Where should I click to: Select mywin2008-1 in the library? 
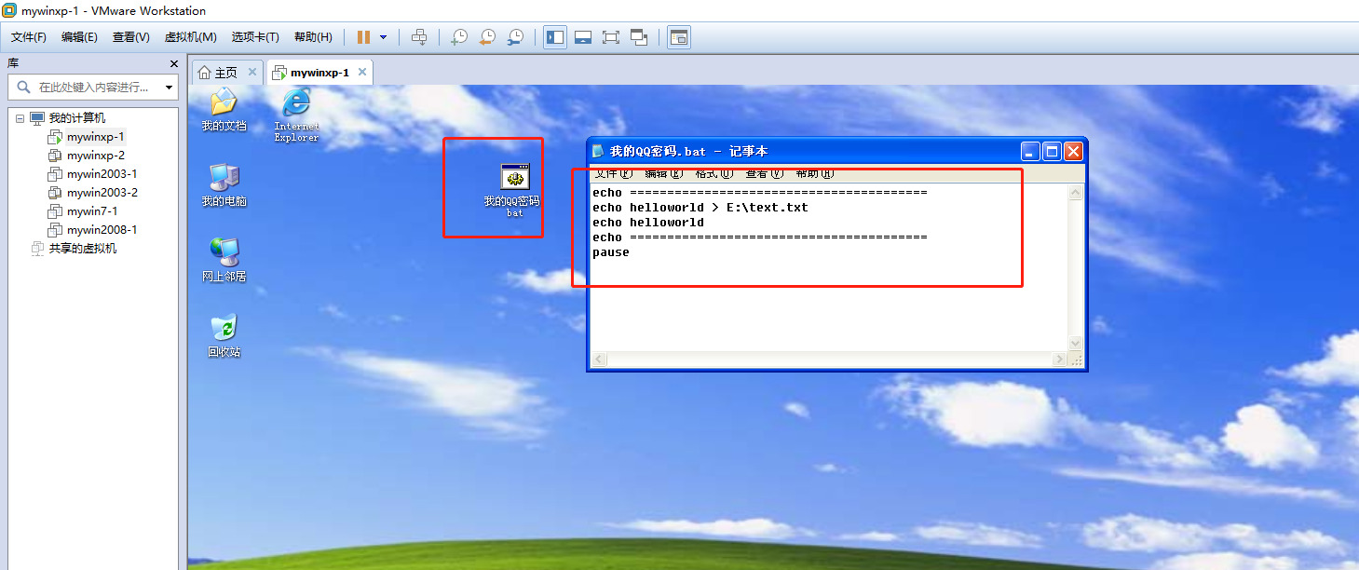(x=102, y=230)
